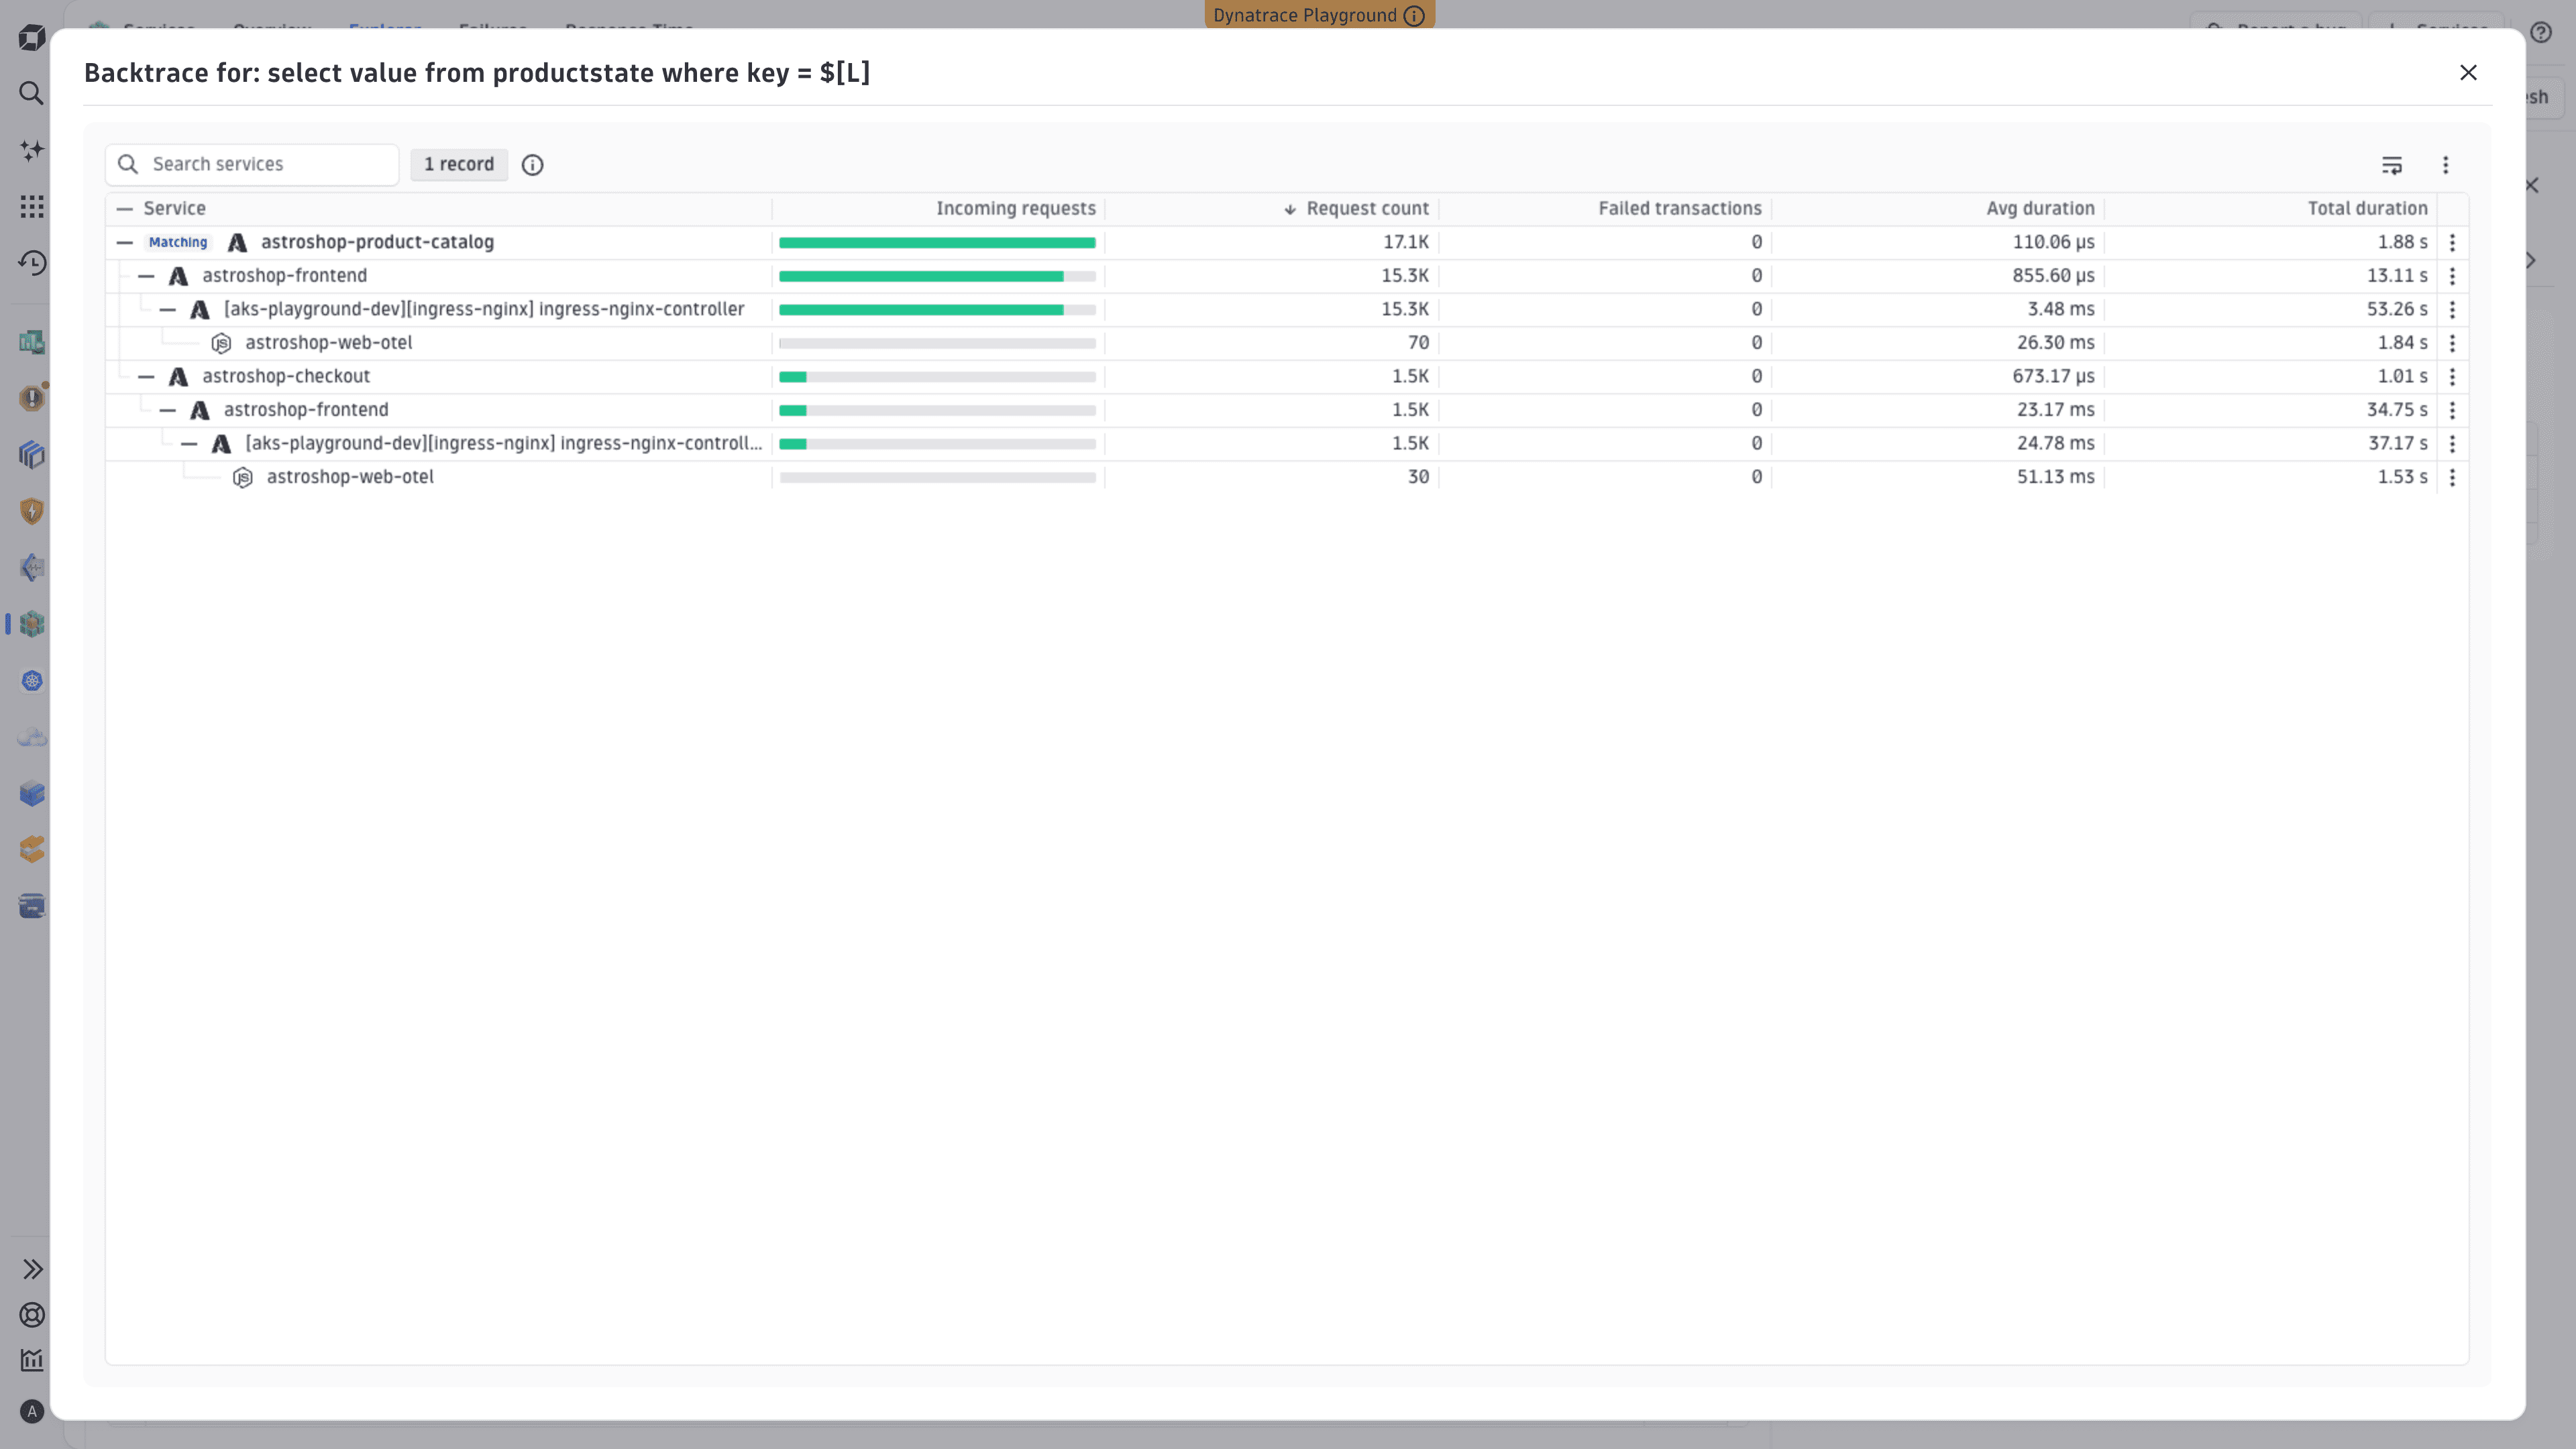Open the user avatar A in sidebar
The height and width of the screenshot is (1449, 2576).
[x=32, y=1412]
